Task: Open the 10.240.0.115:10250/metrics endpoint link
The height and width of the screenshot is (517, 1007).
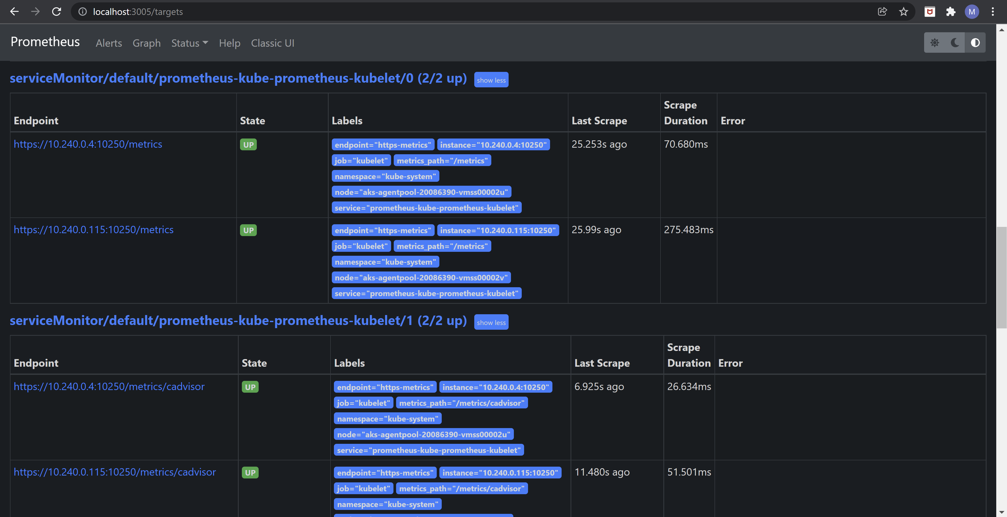Action: pyautogui.click(x=93, y=230)
